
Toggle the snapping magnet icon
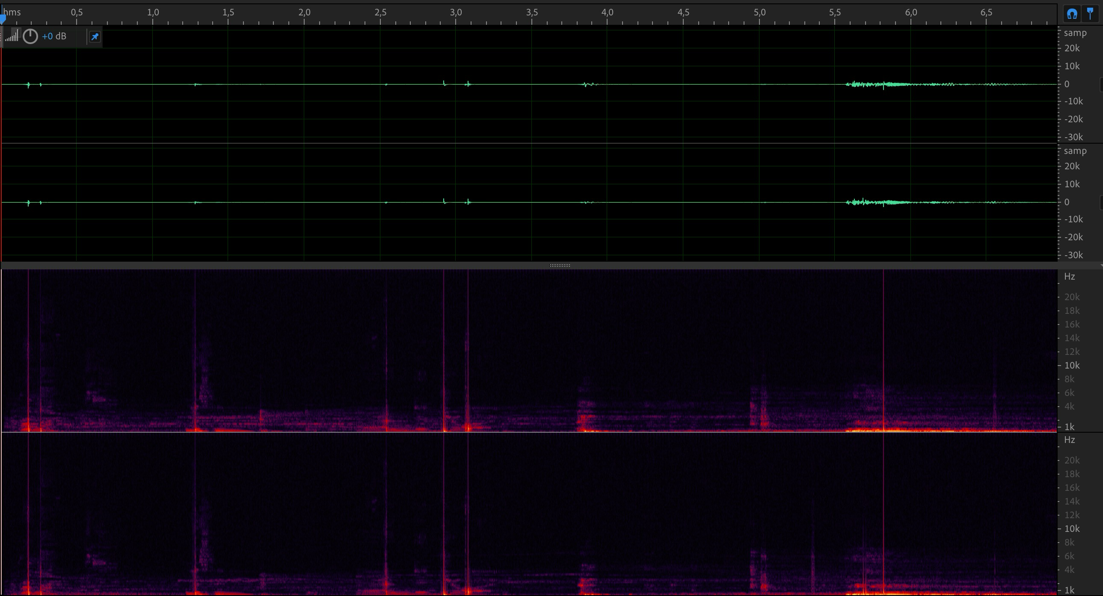1072,14
